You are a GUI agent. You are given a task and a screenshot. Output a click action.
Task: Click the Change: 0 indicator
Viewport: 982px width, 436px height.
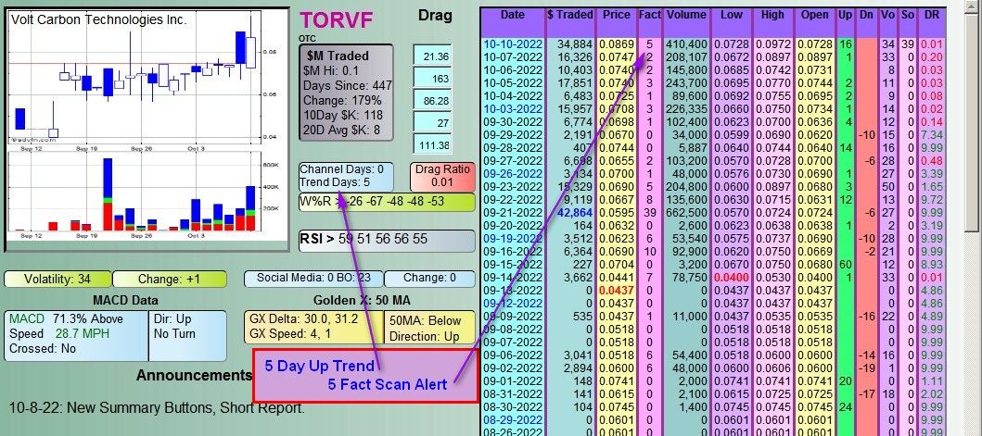(x=430, y=279)
